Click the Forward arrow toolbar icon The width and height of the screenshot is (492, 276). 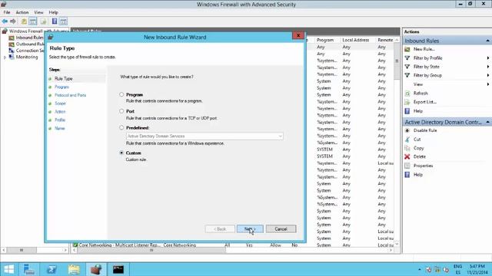tap(13, 21)
